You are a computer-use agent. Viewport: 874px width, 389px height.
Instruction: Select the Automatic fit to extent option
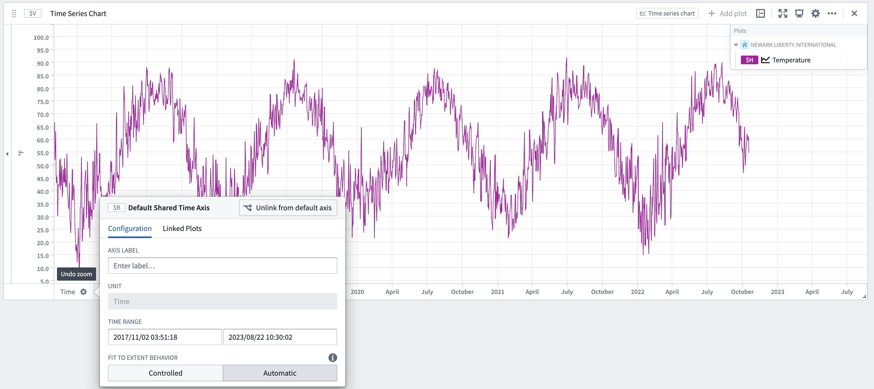coord(280,373)
